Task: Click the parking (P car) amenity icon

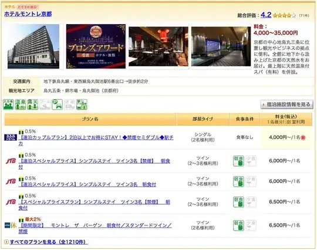Action: pos(57,104)
